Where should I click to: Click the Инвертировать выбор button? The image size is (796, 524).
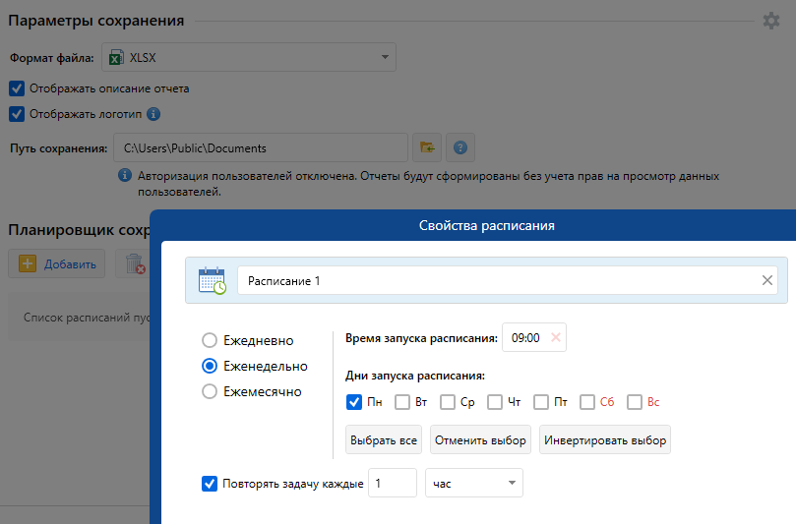click(x=604, y=439)
